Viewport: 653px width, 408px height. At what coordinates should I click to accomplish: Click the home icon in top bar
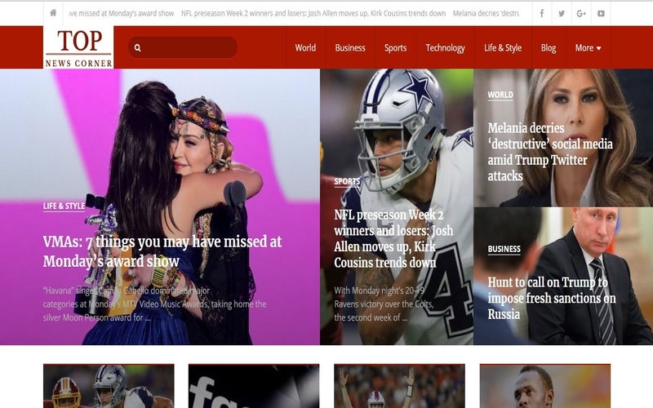(x=53, y=14)
